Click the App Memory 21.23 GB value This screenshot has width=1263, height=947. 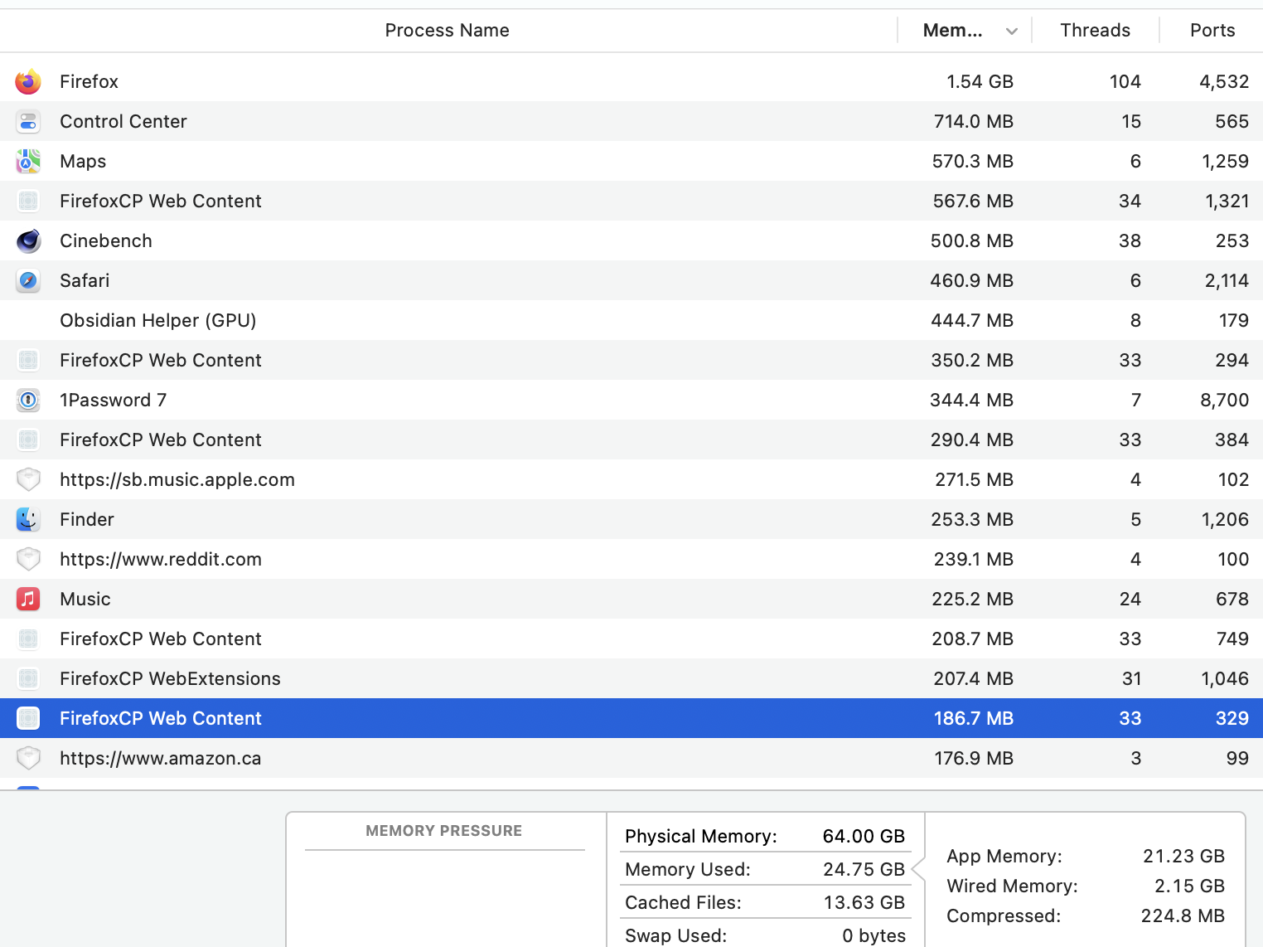[x=1183, y=856]
